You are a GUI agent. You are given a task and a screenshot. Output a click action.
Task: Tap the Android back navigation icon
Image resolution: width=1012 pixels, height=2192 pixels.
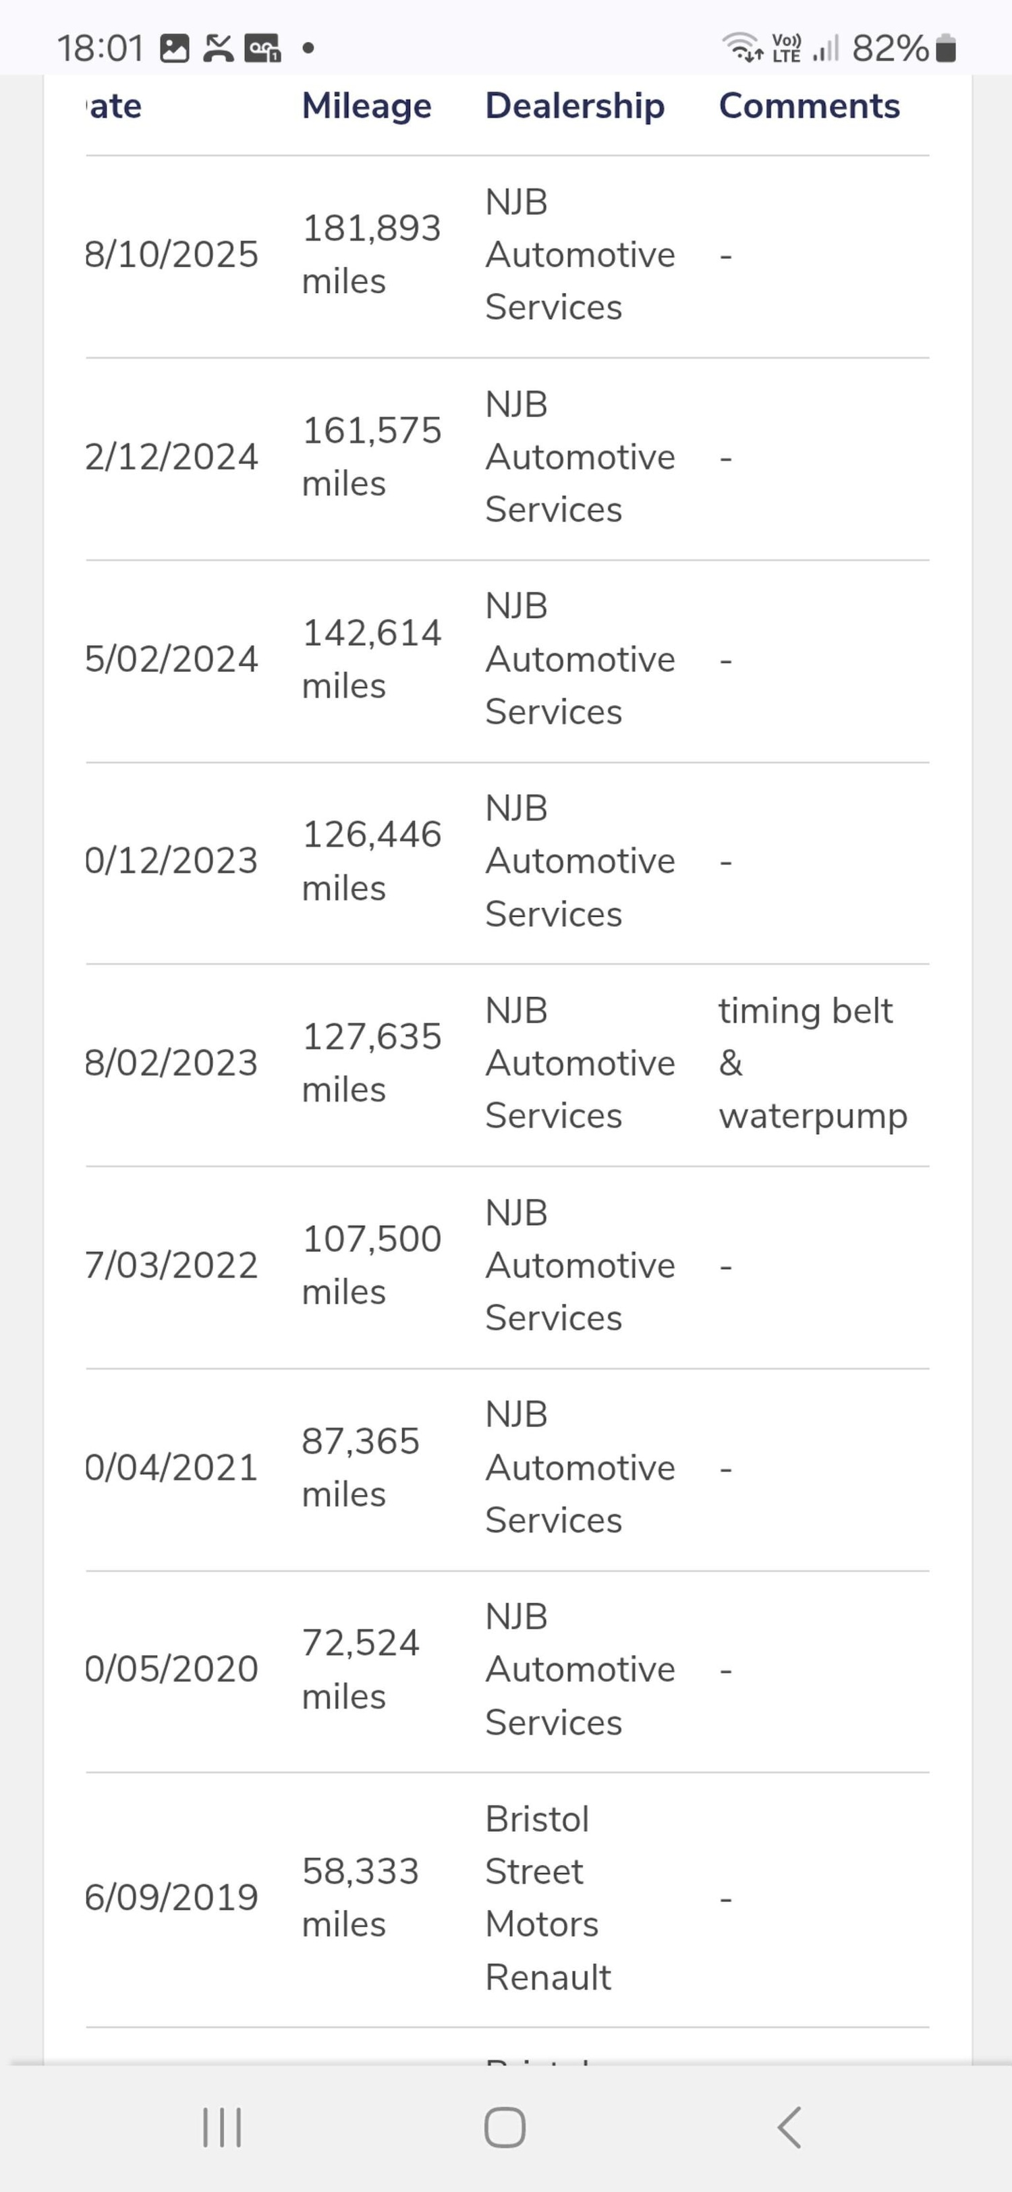tap(789, 2127)
